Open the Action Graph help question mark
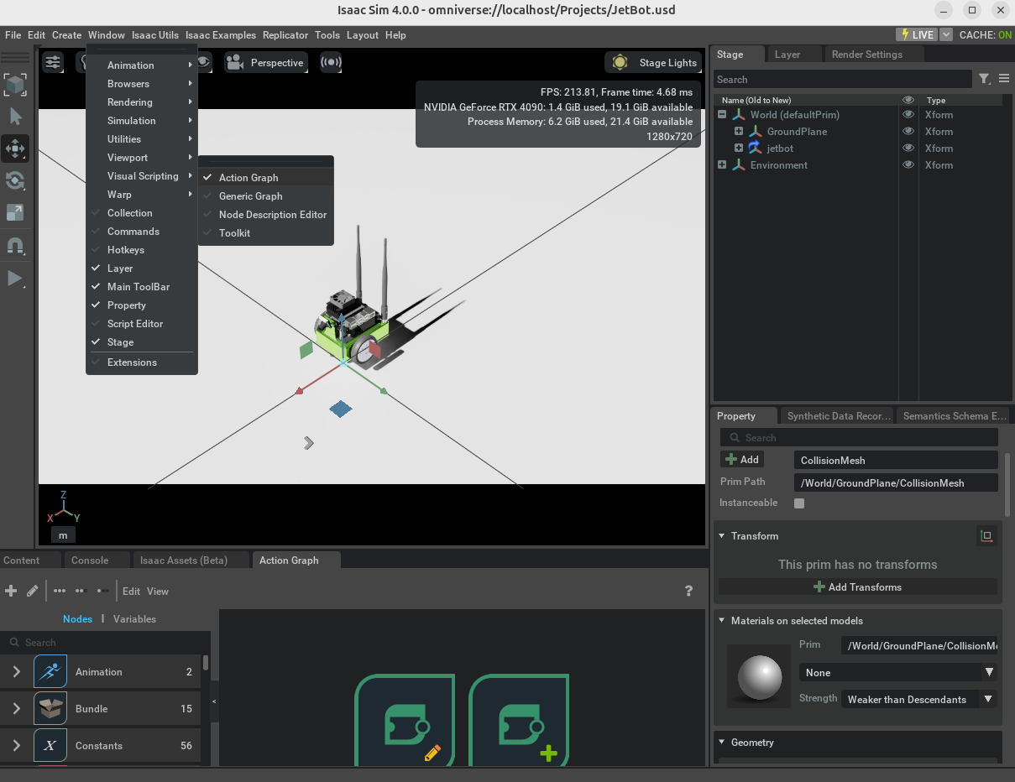 pyautogui.click(x=689, y=591)
